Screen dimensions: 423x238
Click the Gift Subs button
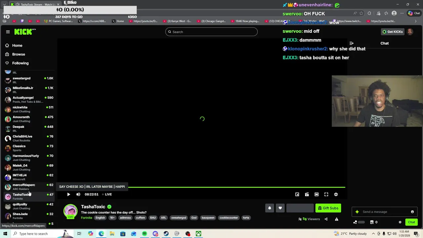point(328,208)
